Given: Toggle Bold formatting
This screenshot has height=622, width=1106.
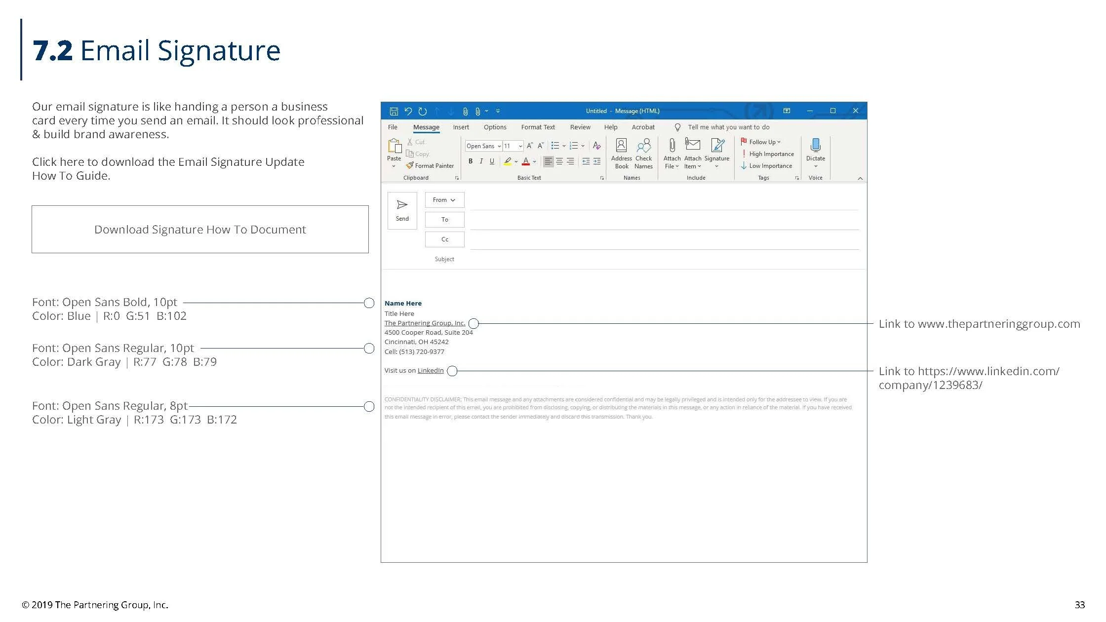Looking at the screenshot, I should (471, 161).
